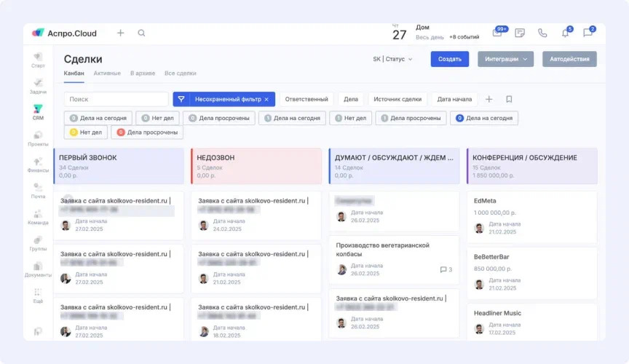Toggle the second grey Дела просрочены chip
This screenshot has height=364, width=629.
tap(411, 118)
